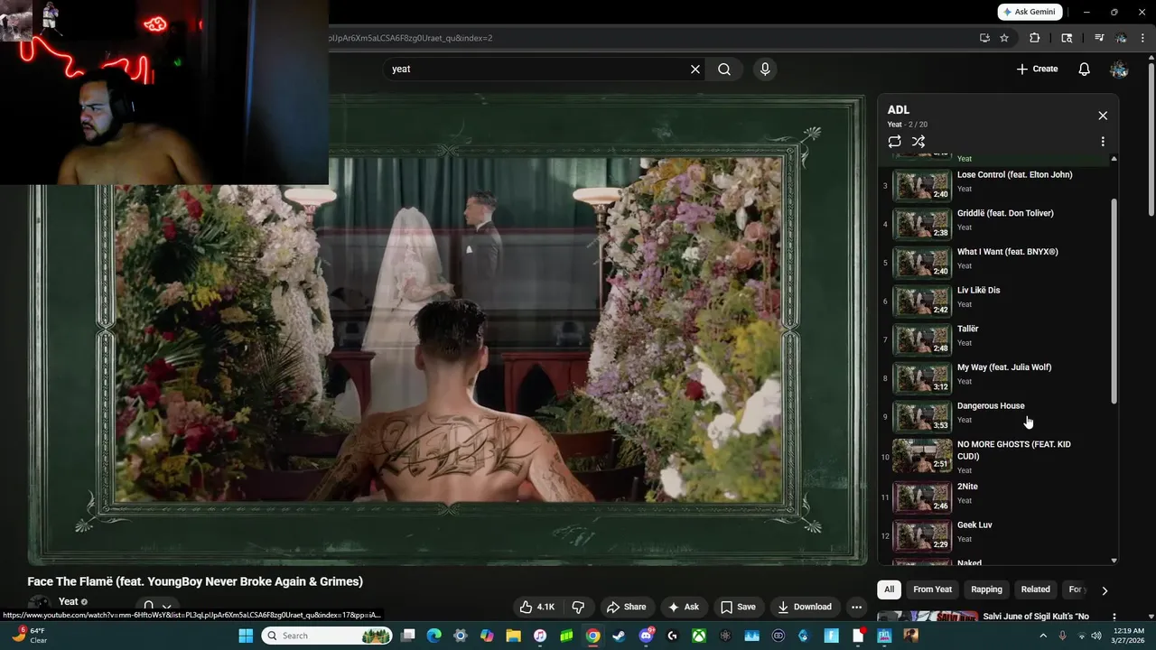Image resolution: width=1156 pixels, height=650 pixels.
Task: Open Xbox app from the taskbar
Action: pos(698,636)
